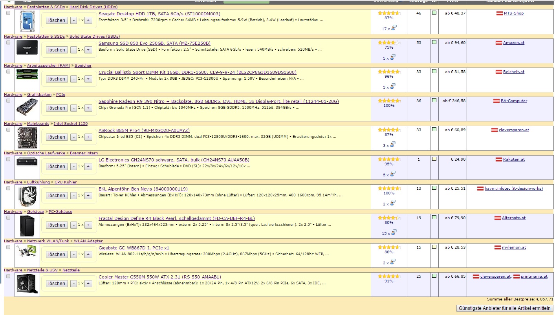Click Austrian flag next to printmania.at

coord(517,277)
